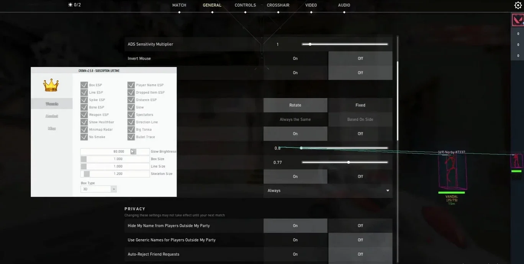This screenshot has height=264, width=524.
Task: Turn Off Hide My Name from Players
Action: (x=360, y=226)
